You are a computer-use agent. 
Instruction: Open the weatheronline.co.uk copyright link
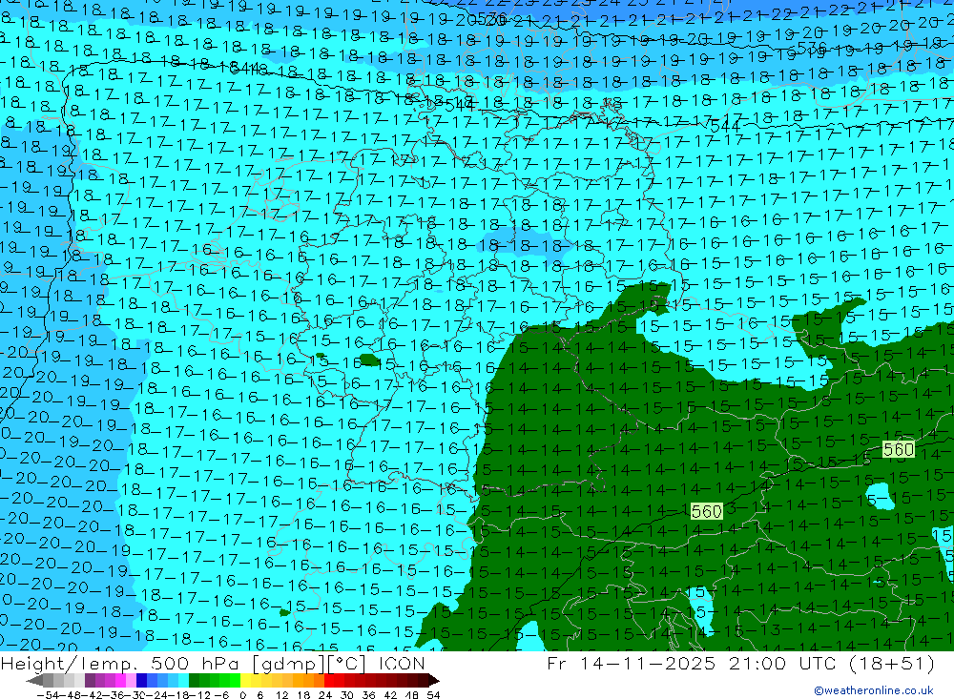pyautogui.click(x=873, y=690)
